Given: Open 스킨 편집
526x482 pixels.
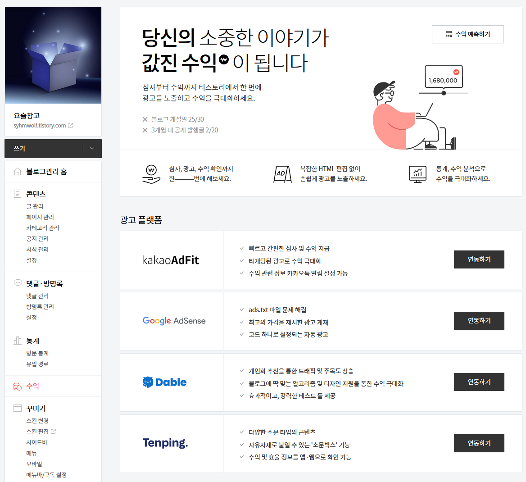Looking at the screenshot, I should point(37,431).
